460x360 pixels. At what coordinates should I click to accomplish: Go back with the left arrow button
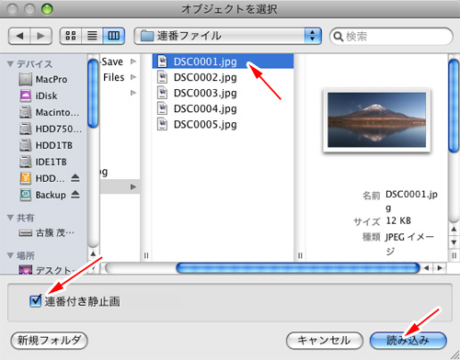[19, 36]
